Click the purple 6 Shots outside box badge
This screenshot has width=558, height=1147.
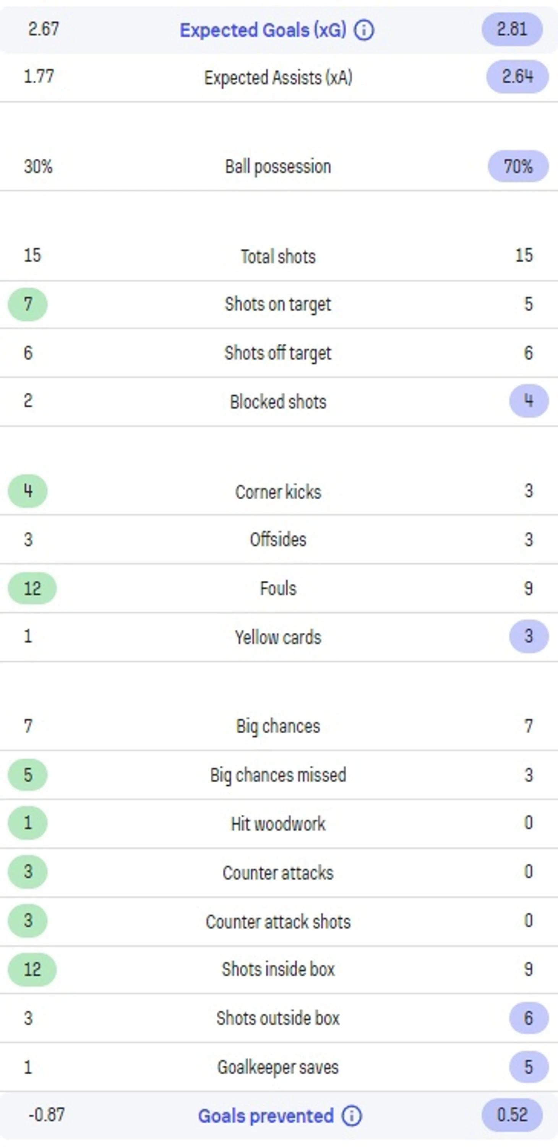point(528,1018)
